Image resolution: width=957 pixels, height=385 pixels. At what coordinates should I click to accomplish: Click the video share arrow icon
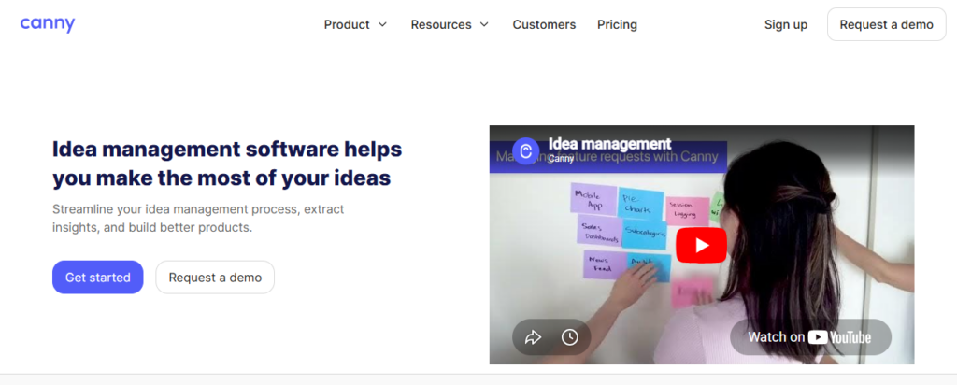(533, 336)
